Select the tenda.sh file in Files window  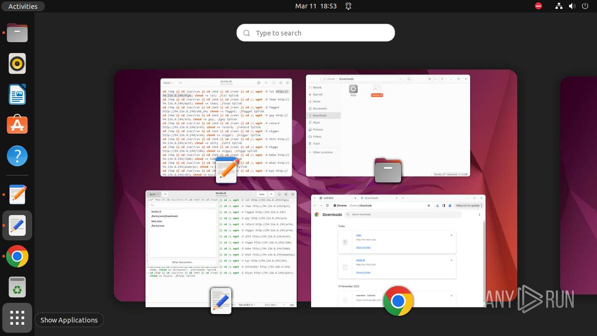[x=377, y=91]
